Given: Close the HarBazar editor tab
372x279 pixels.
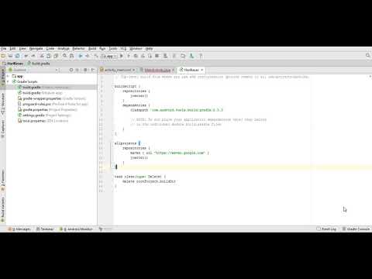Looking at the screenshot, I should (202, 70).
